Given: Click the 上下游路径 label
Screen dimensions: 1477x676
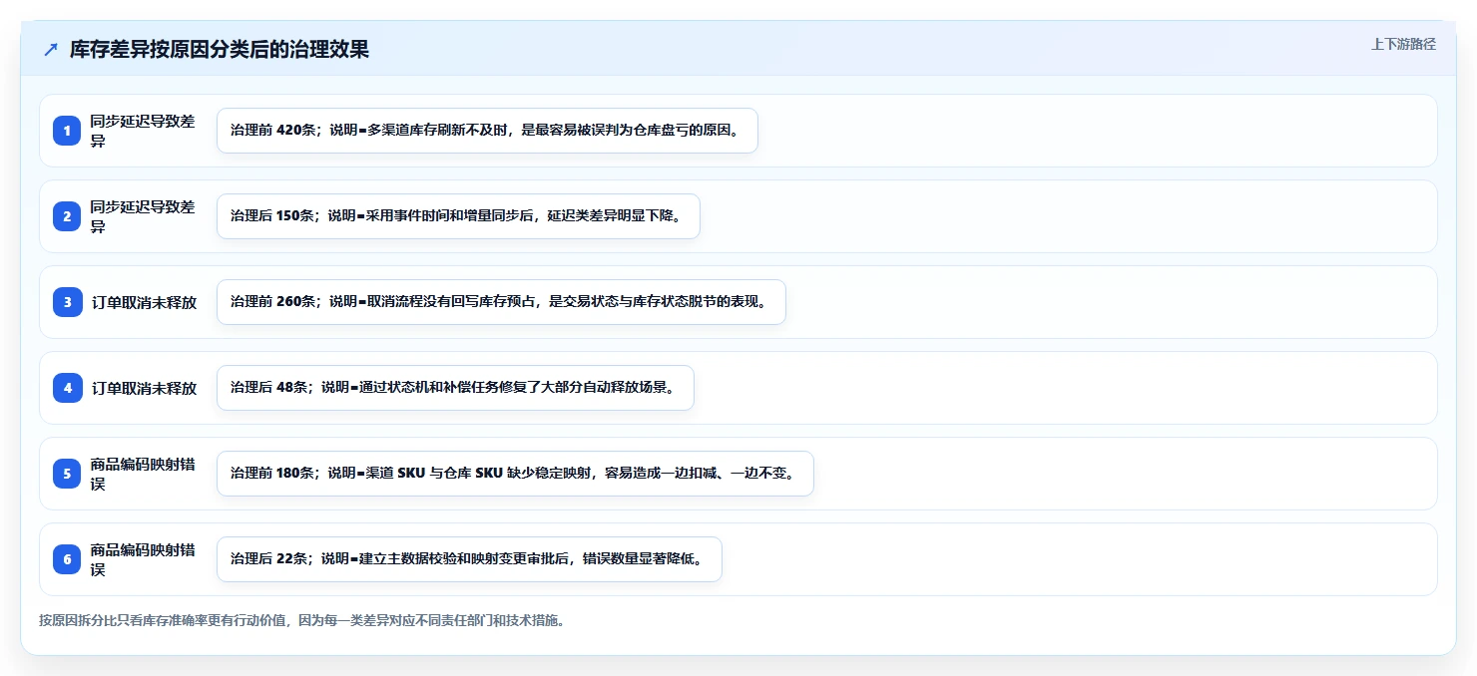Looking at the screenshot, I should point(1403,44).
